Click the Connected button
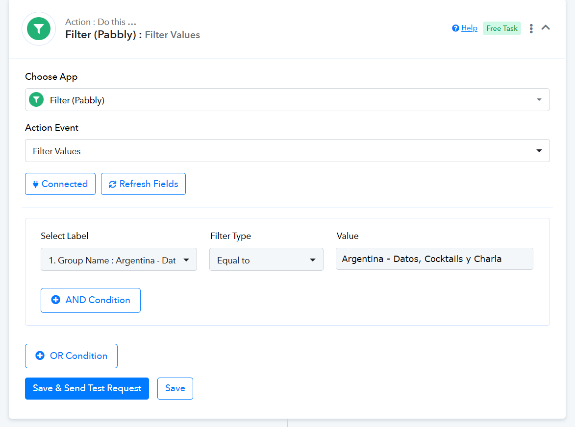The image size is (575, 427). coord(60,184)
